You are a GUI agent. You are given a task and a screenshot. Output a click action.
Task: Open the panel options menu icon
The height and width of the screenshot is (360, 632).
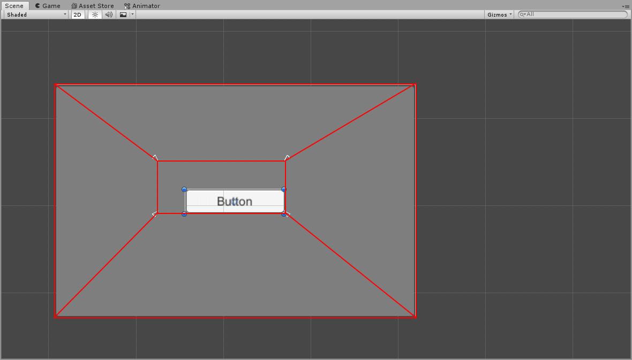(625, 6)
